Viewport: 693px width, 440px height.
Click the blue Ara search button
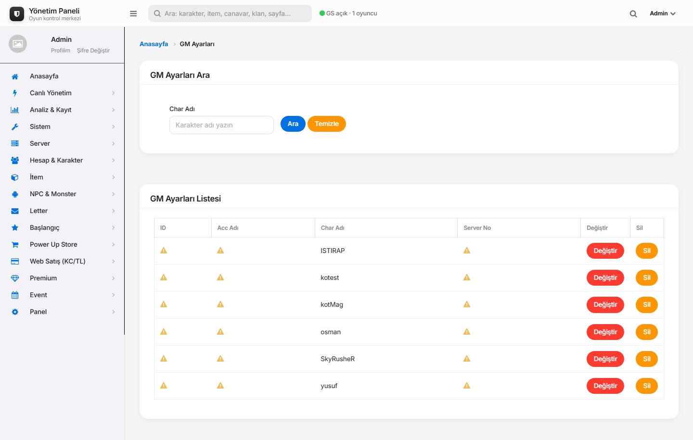293,124
